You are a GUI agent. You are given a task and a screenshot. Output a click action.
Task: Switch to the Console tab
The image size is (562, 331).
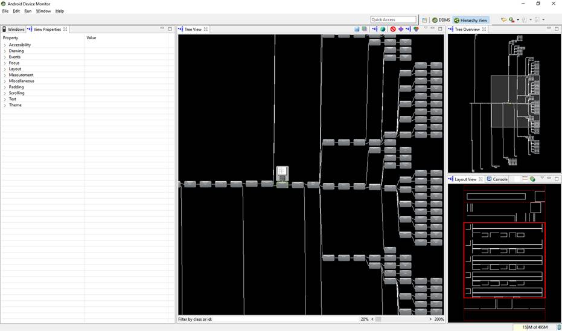tap(497, 179)
